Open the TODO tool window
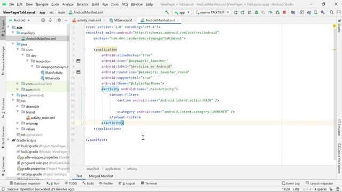 click(71, 183)
